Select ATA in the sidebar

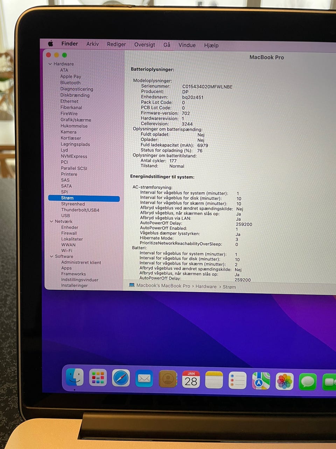click(x=64, y=70)
